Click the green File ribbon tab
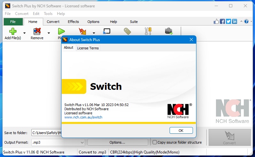This screenshot has width=255, height=157. click(13, 22)
